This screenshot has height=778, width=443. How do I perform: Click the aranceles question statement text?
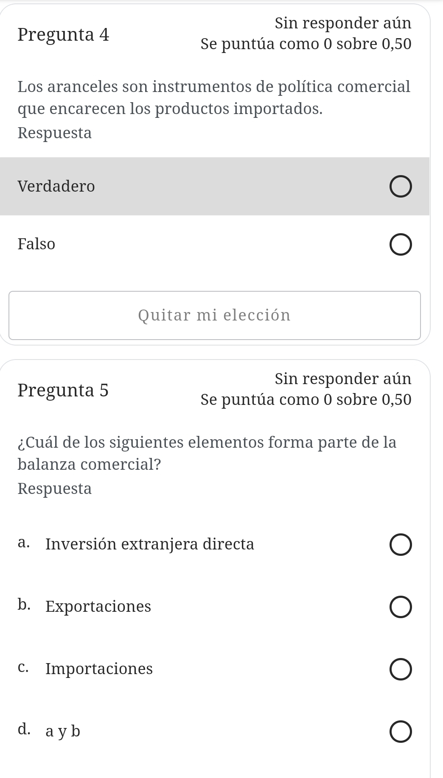coord(214,98)
